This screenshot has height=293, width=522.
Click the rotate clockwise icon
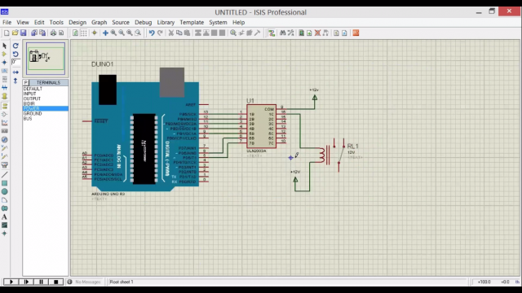click(x=15, y=46)
